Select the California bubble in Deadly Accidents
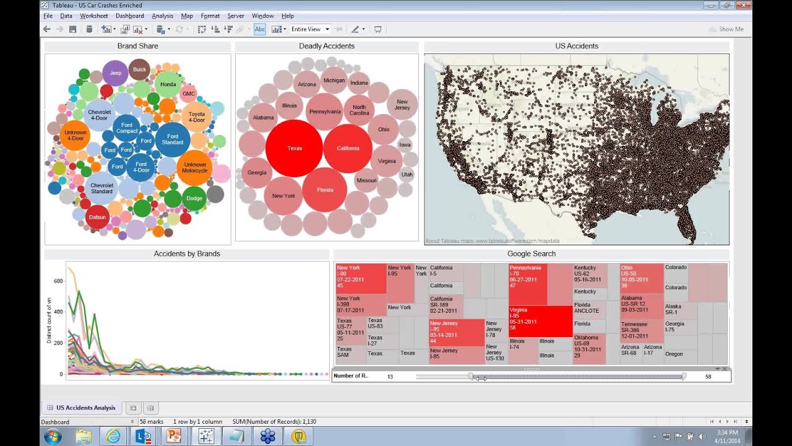Image resolution: width=792 pixels, height=446 pixels. tap(348, 149)
